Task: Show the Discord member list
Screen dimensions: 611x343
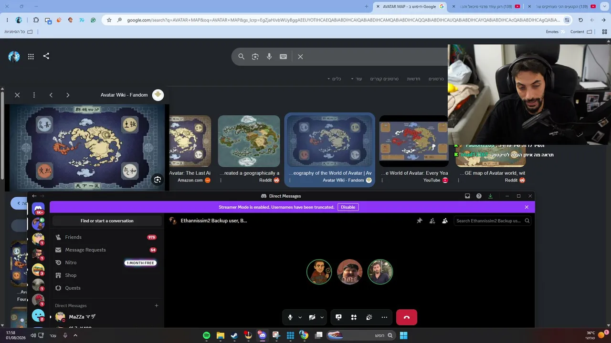Action: point(445,221)
